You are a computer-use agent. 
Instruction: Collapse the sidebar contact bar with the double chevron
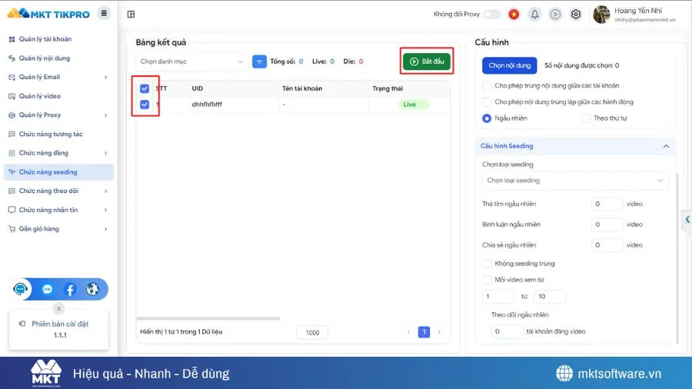tap(58, 309)
